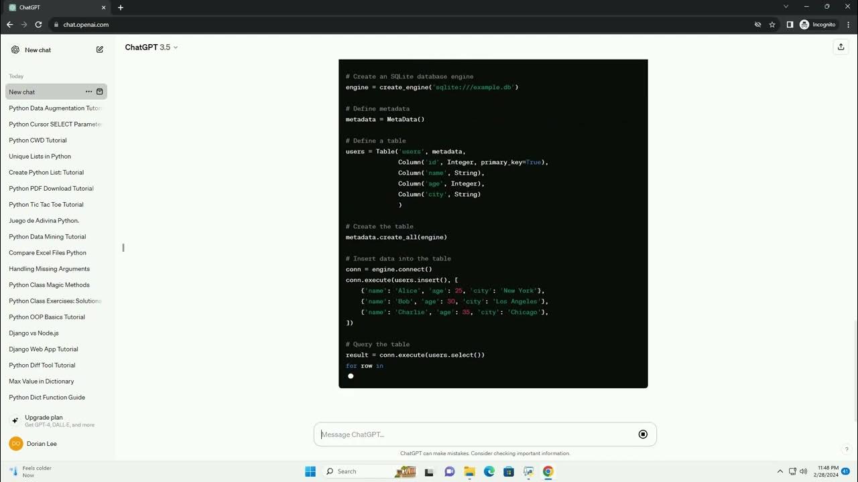Screen dimensions: 858x482
Task: Close the ChatGPT browser tab
Action: (103, 7)
